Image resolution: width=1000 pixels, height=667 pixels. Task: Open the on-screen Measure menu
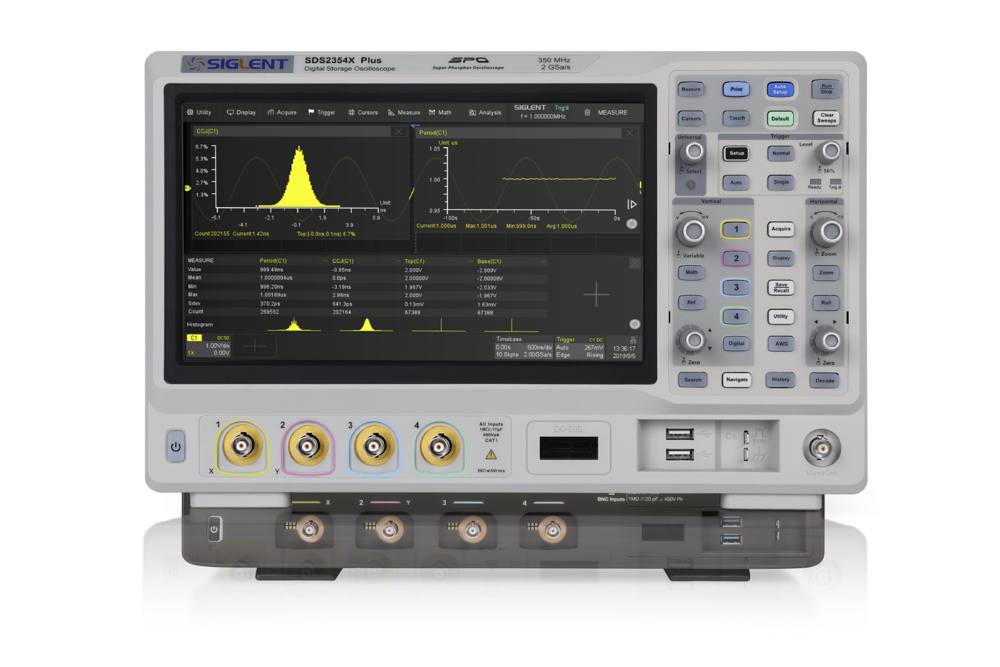click(404, 113)
